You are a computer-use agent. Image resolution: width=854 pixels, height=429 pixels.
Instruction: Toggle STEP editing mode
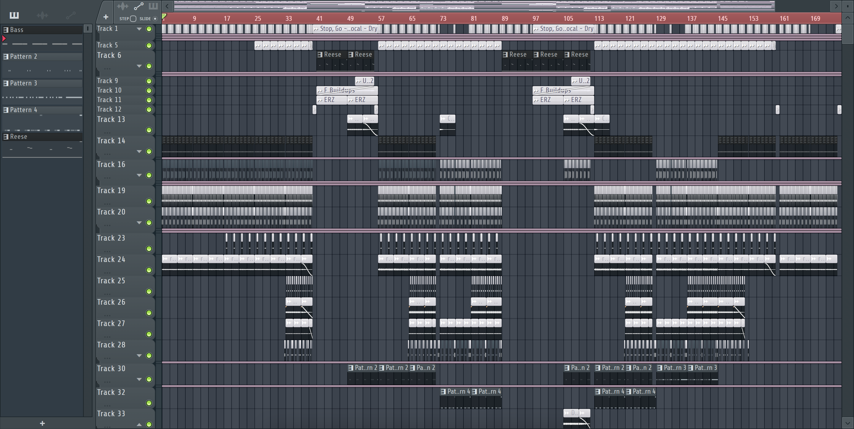click(x=133, y=19)
